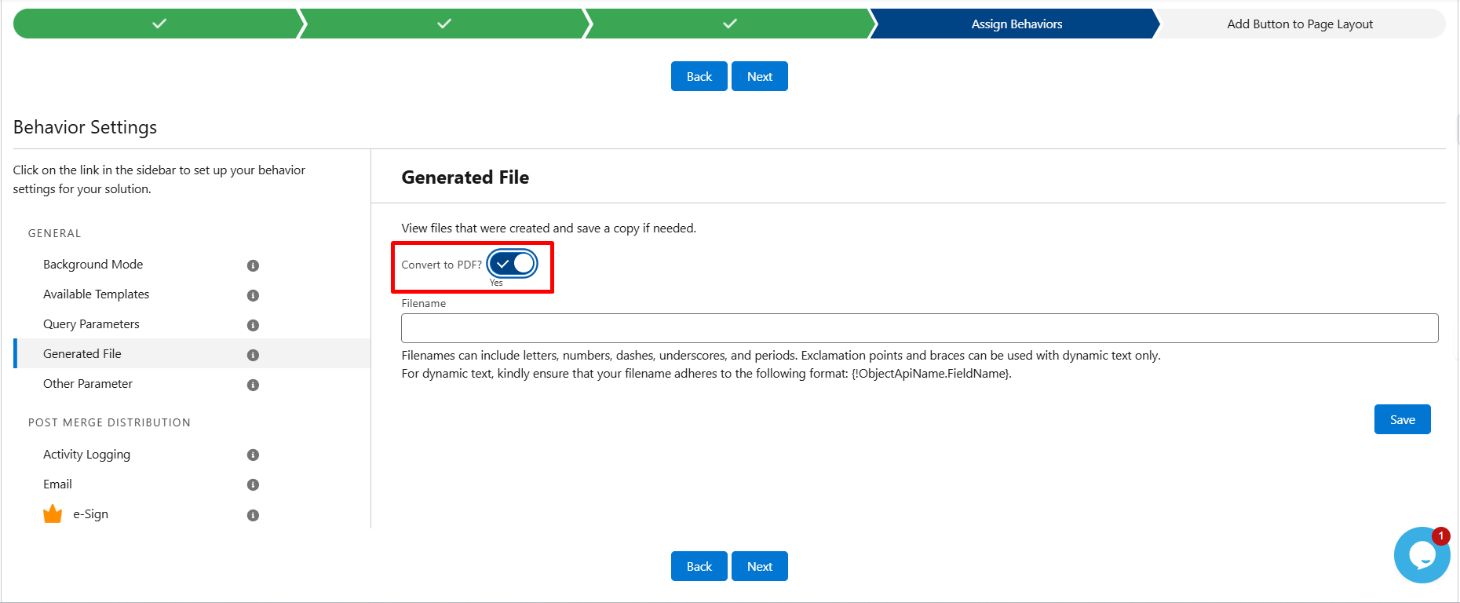
Task: Click info icon beside Email
Action: pyautogui.click(x=253, y=484)
